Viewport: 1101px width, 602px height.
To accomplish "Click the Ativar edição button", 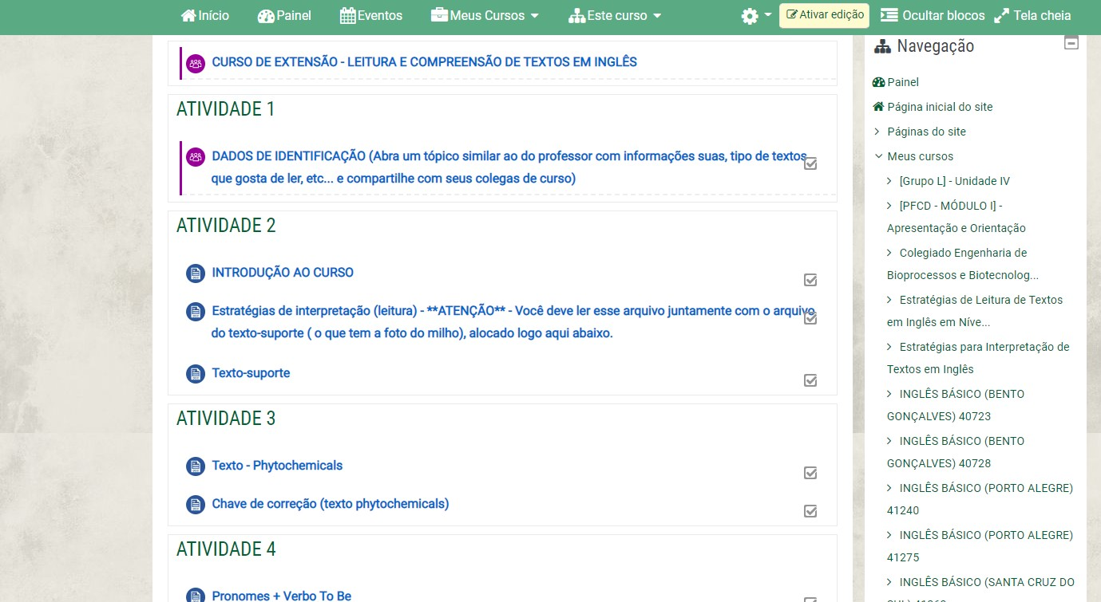I will 825,15.
